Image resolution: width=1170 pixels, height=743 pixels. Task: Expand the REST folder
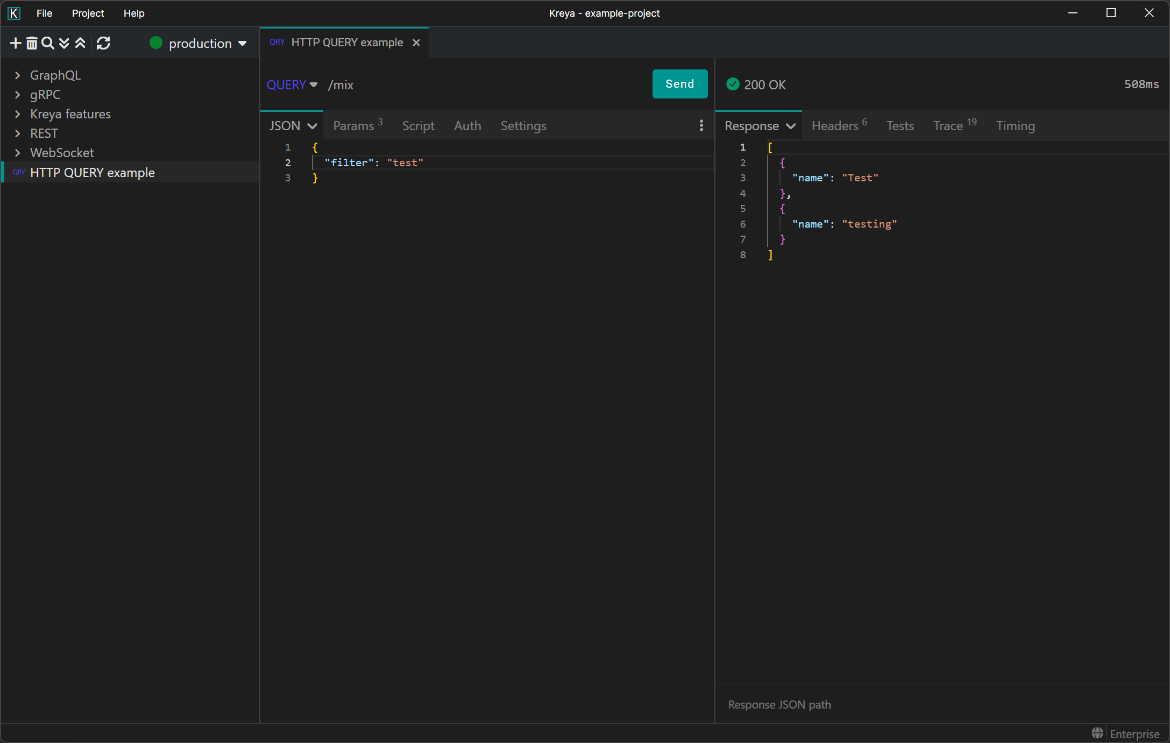coord(18,133)
